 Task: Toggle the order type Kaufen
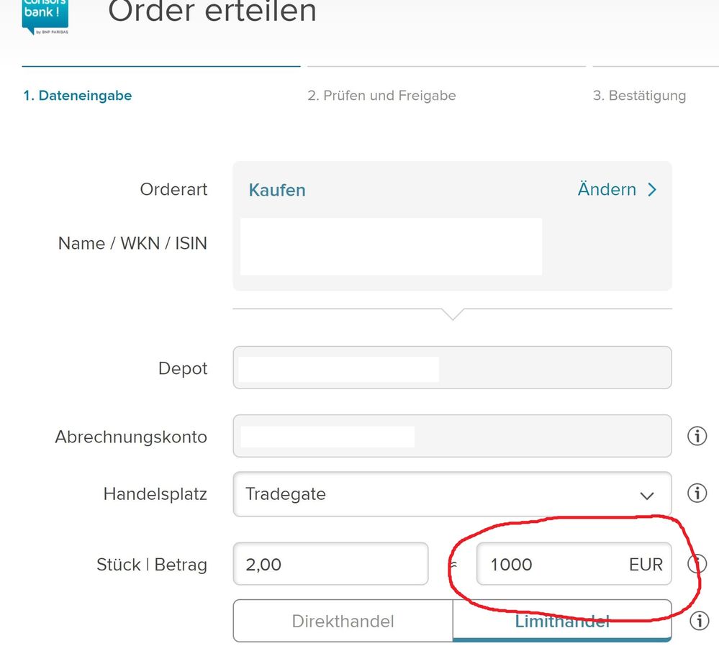pyautogui.click(x=276, y=190)
